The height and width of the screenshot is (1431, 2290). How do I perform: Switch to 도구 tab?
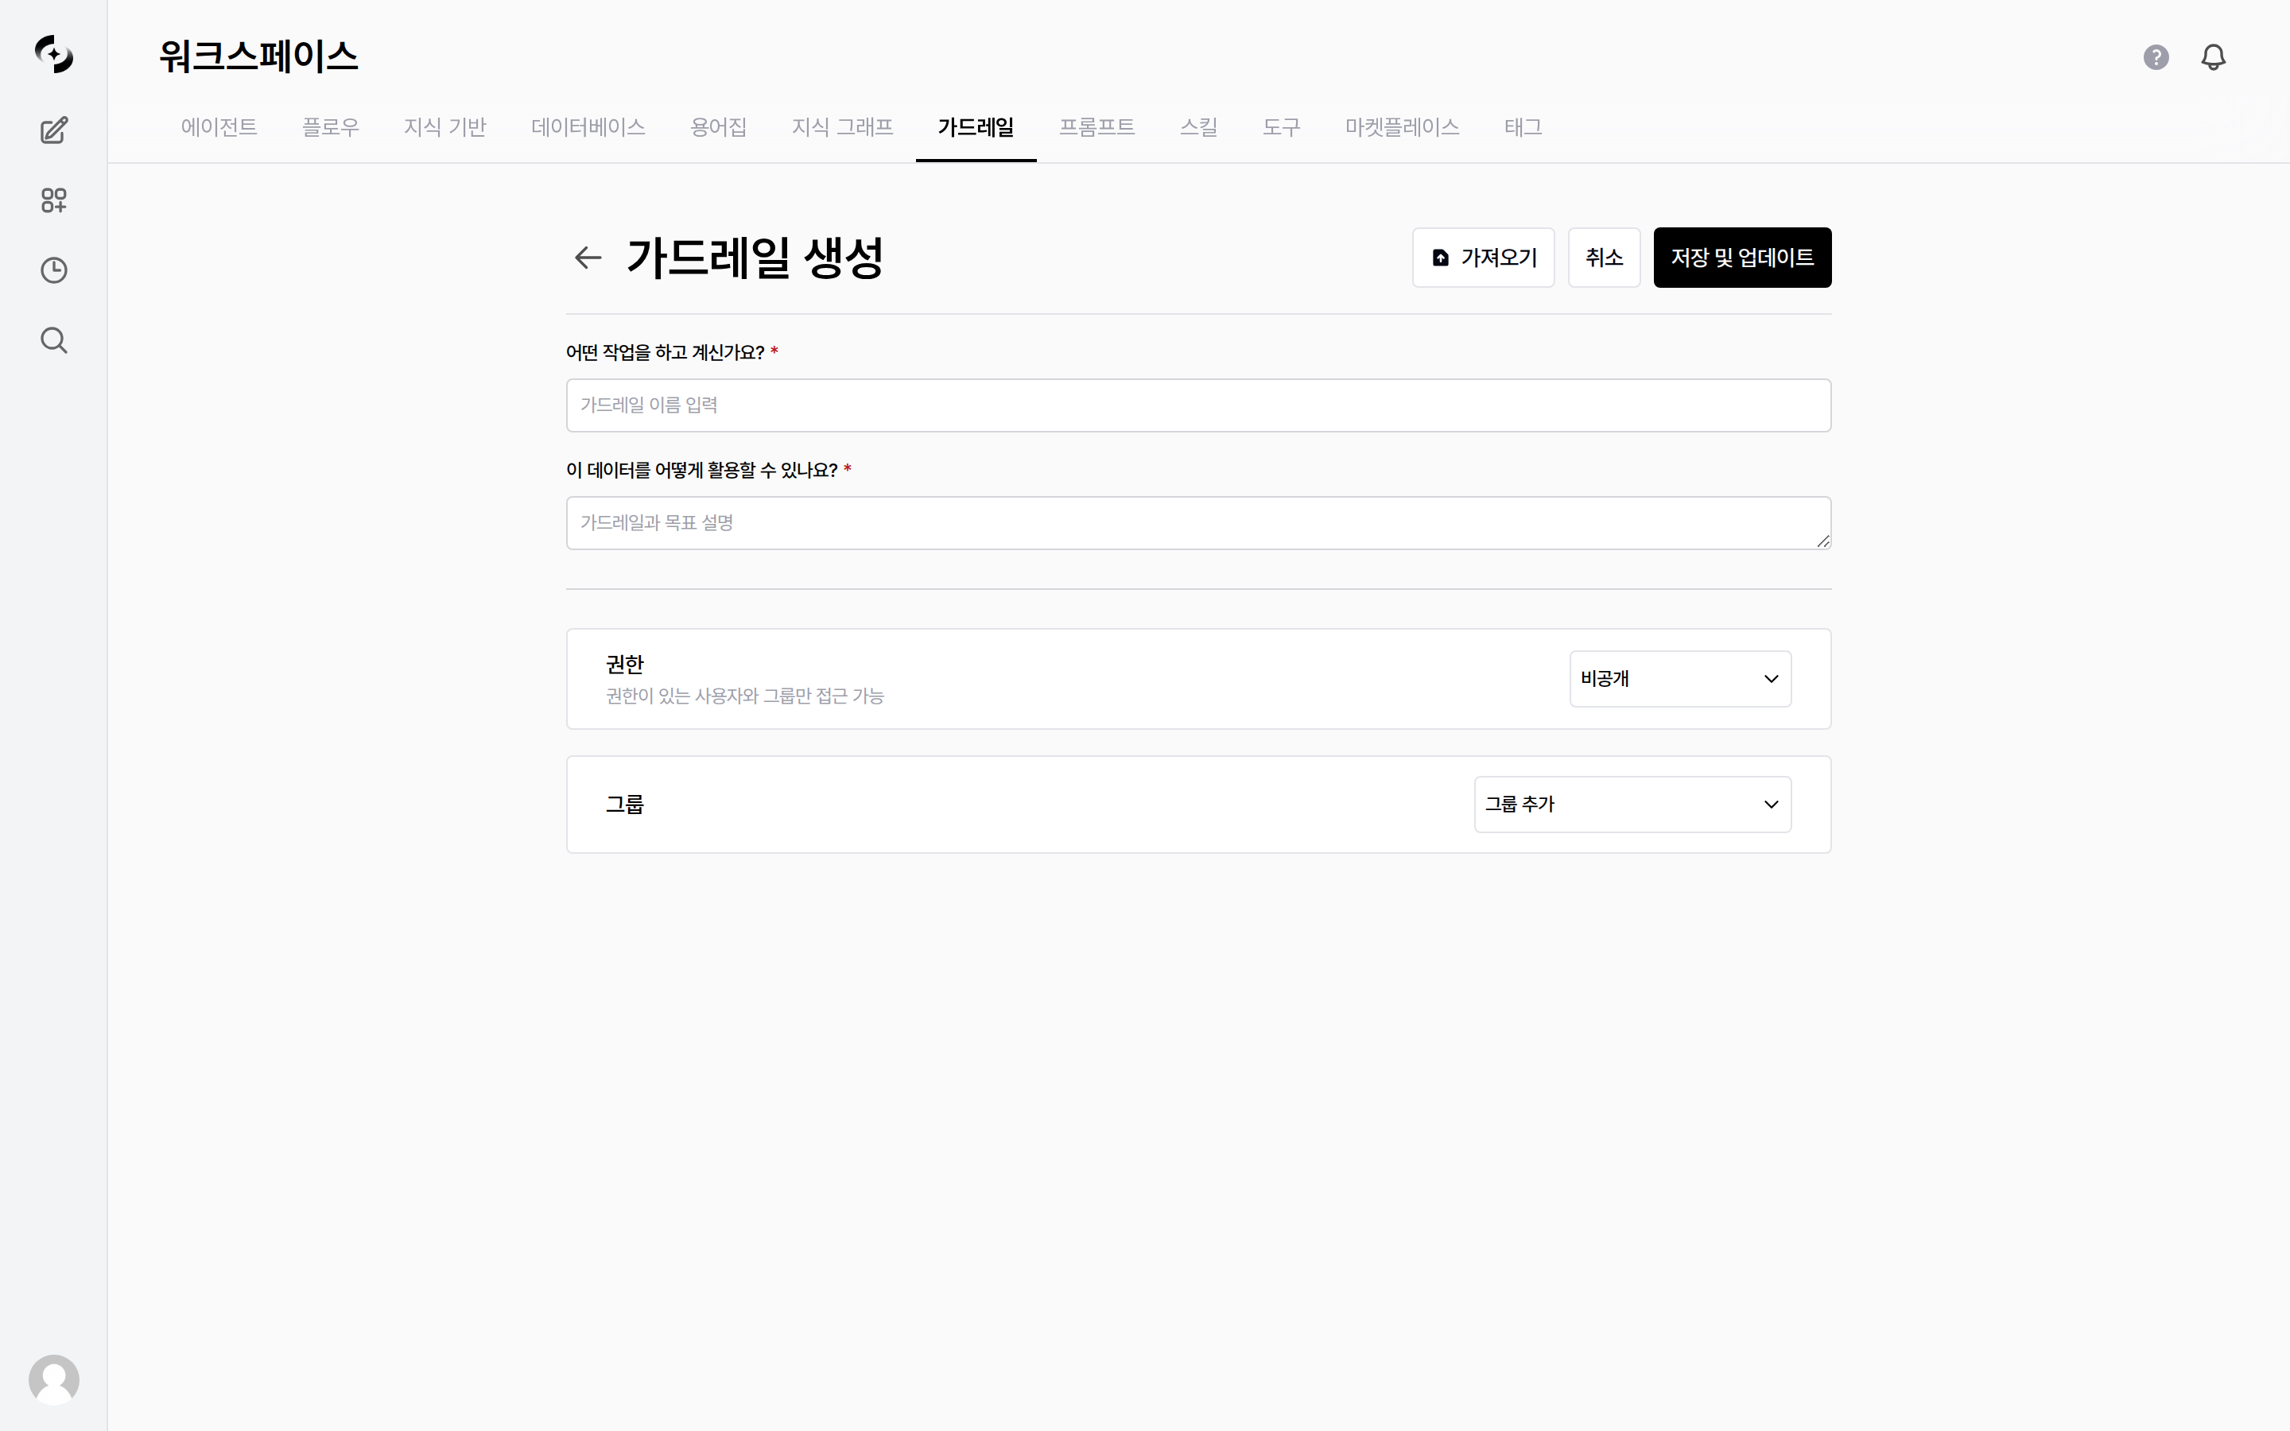1281,127
